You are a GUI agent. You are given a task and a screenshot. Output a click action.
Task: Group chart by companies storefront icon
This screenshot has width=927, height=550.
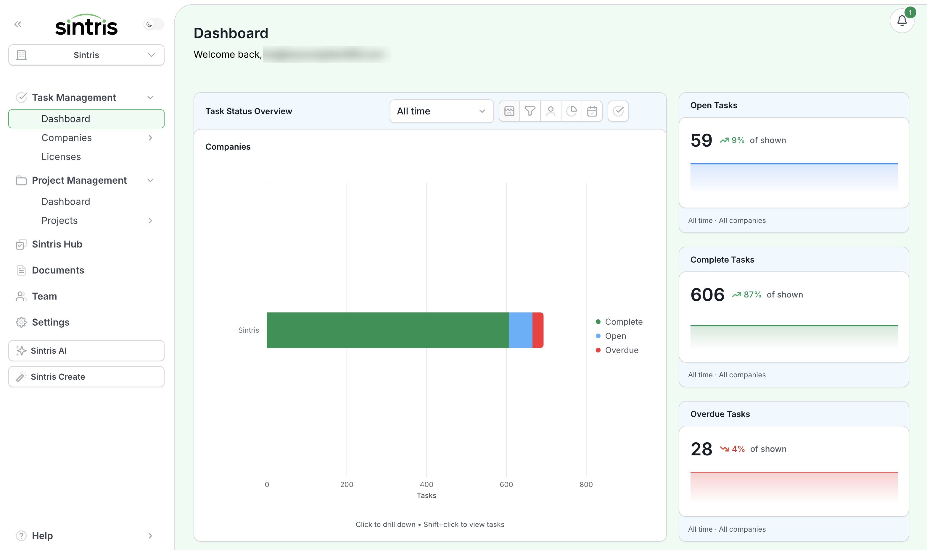(509, 111)
